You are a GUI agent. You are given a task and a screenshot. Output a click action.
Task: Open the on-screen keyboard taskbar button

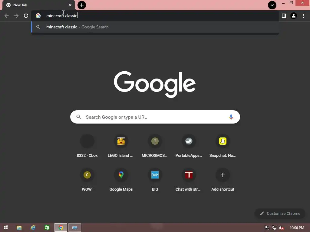(75, 227)
